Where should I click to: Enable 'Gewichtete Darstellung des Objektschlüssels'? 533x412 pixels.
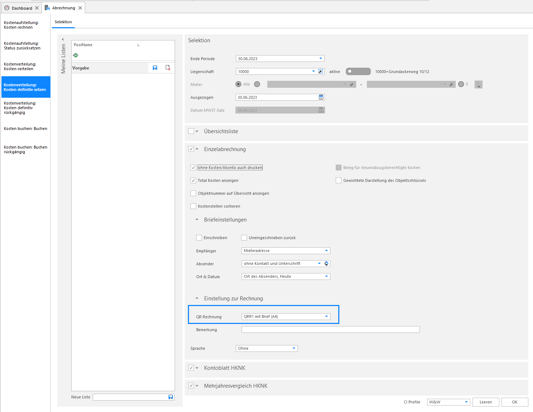coord(339,180)
